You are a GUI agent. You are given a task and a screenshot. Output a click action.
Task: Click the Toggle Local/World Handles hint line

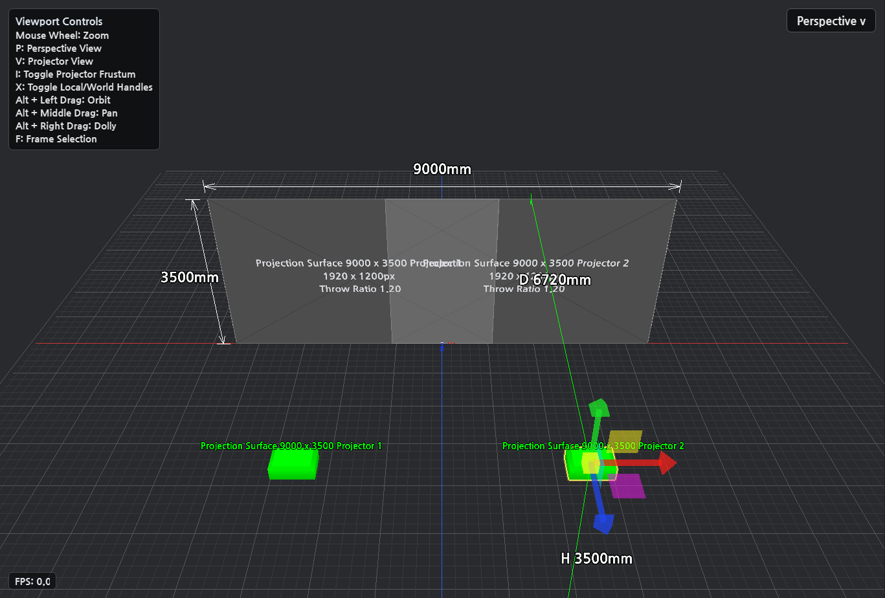pos(84,87)
